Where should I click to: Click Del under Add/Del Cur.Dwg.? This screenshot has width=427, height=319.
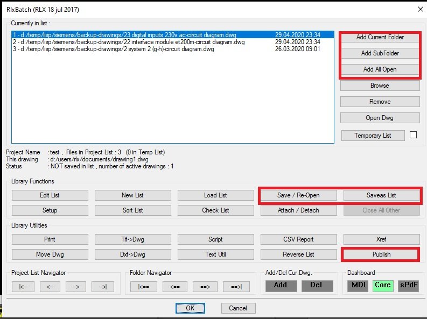(317, 286)
